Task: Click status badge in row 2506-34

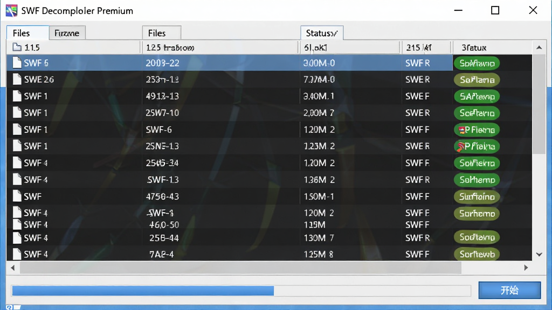Action: pos(477,163)
